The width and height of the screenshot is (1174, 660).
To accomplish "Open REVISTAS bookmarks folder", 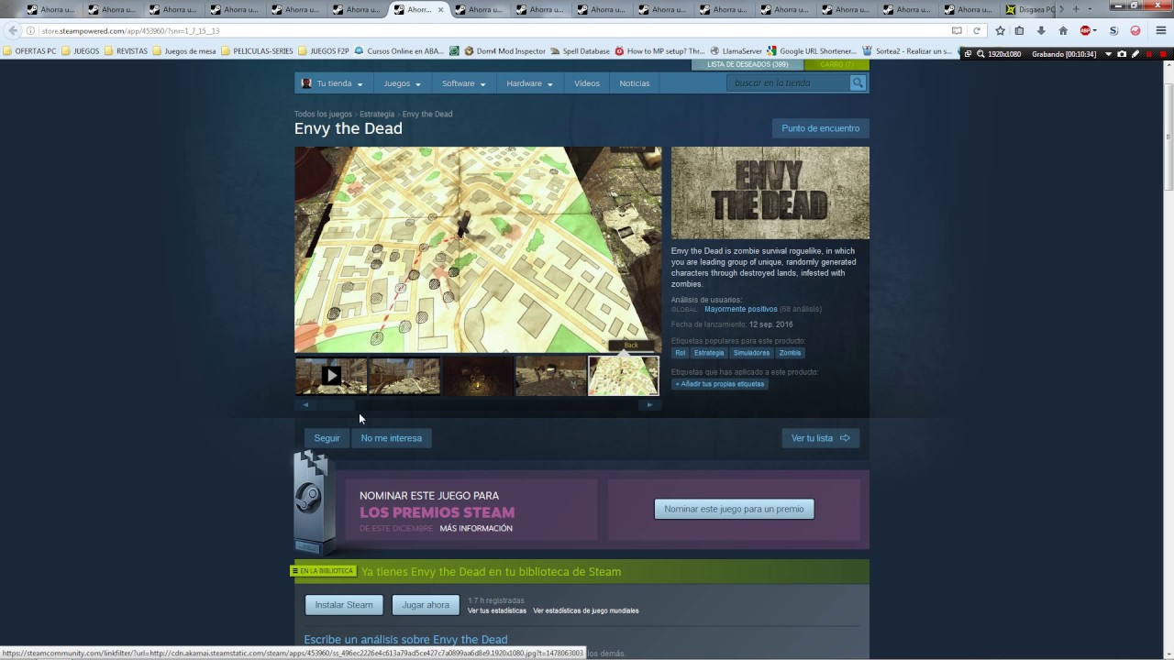I will (x=127, y=51).
